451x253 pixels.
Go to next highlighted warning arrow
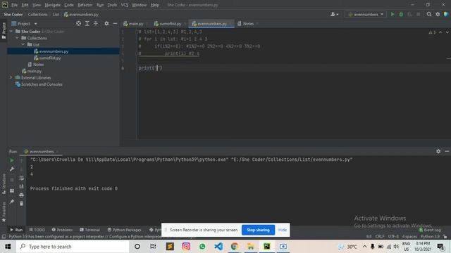point(447,32)
